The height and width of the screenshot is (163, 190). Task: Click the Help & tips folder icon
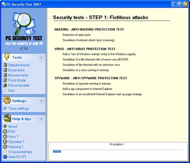pyautogui.click(x=7, y=118)
